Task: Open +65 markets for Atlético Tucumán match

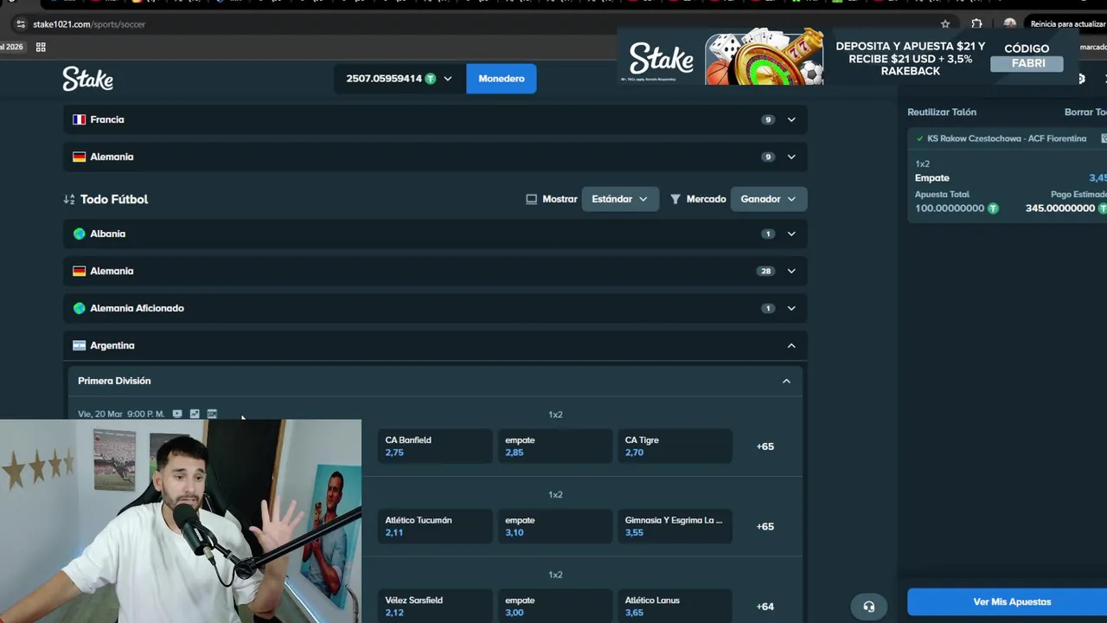Action: (765, 526)
